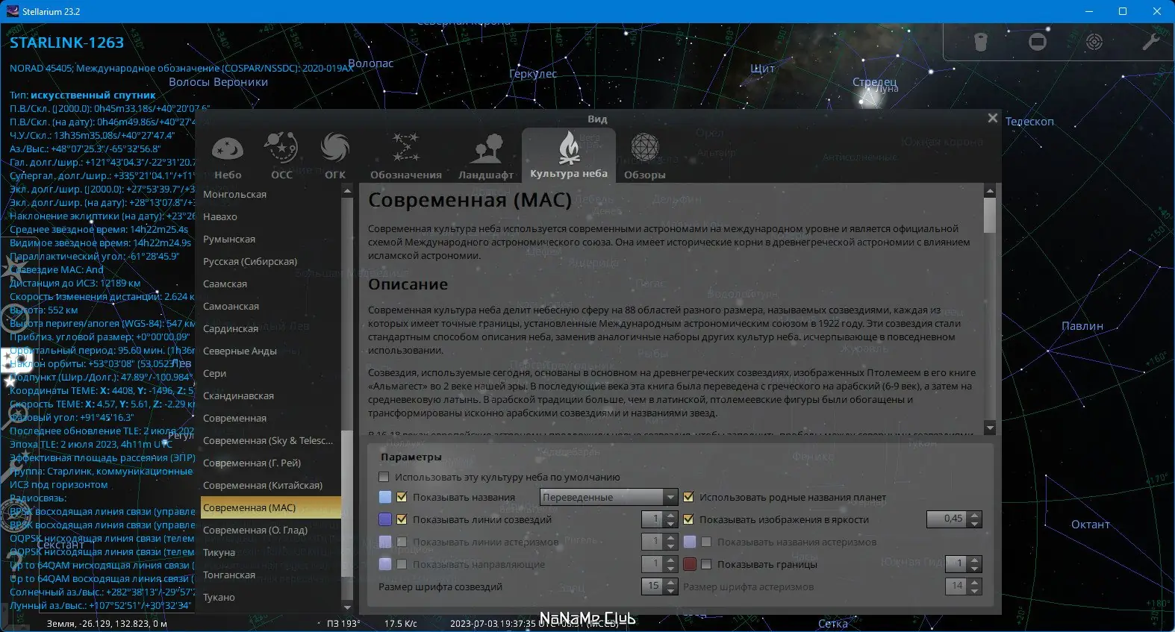Click the 17.5 К/с frame rate readout

tap(401, 623)
